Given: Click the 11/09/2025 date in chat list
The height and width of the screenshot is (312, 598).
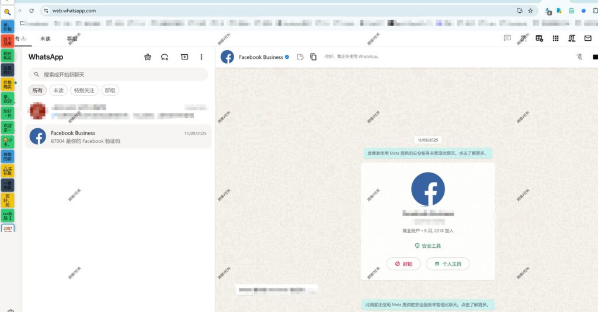Looking at the screenshot, I should (x=195, y=134).
